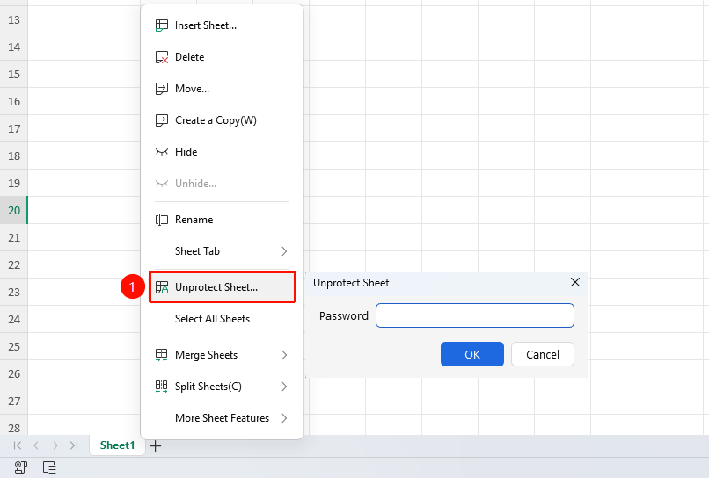709x478 pixels.
Task: Choose Delete from context menu
Action: 222,57
